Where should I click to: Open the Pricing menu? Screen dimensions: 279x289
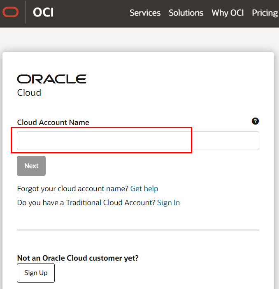tap(265, 13)
